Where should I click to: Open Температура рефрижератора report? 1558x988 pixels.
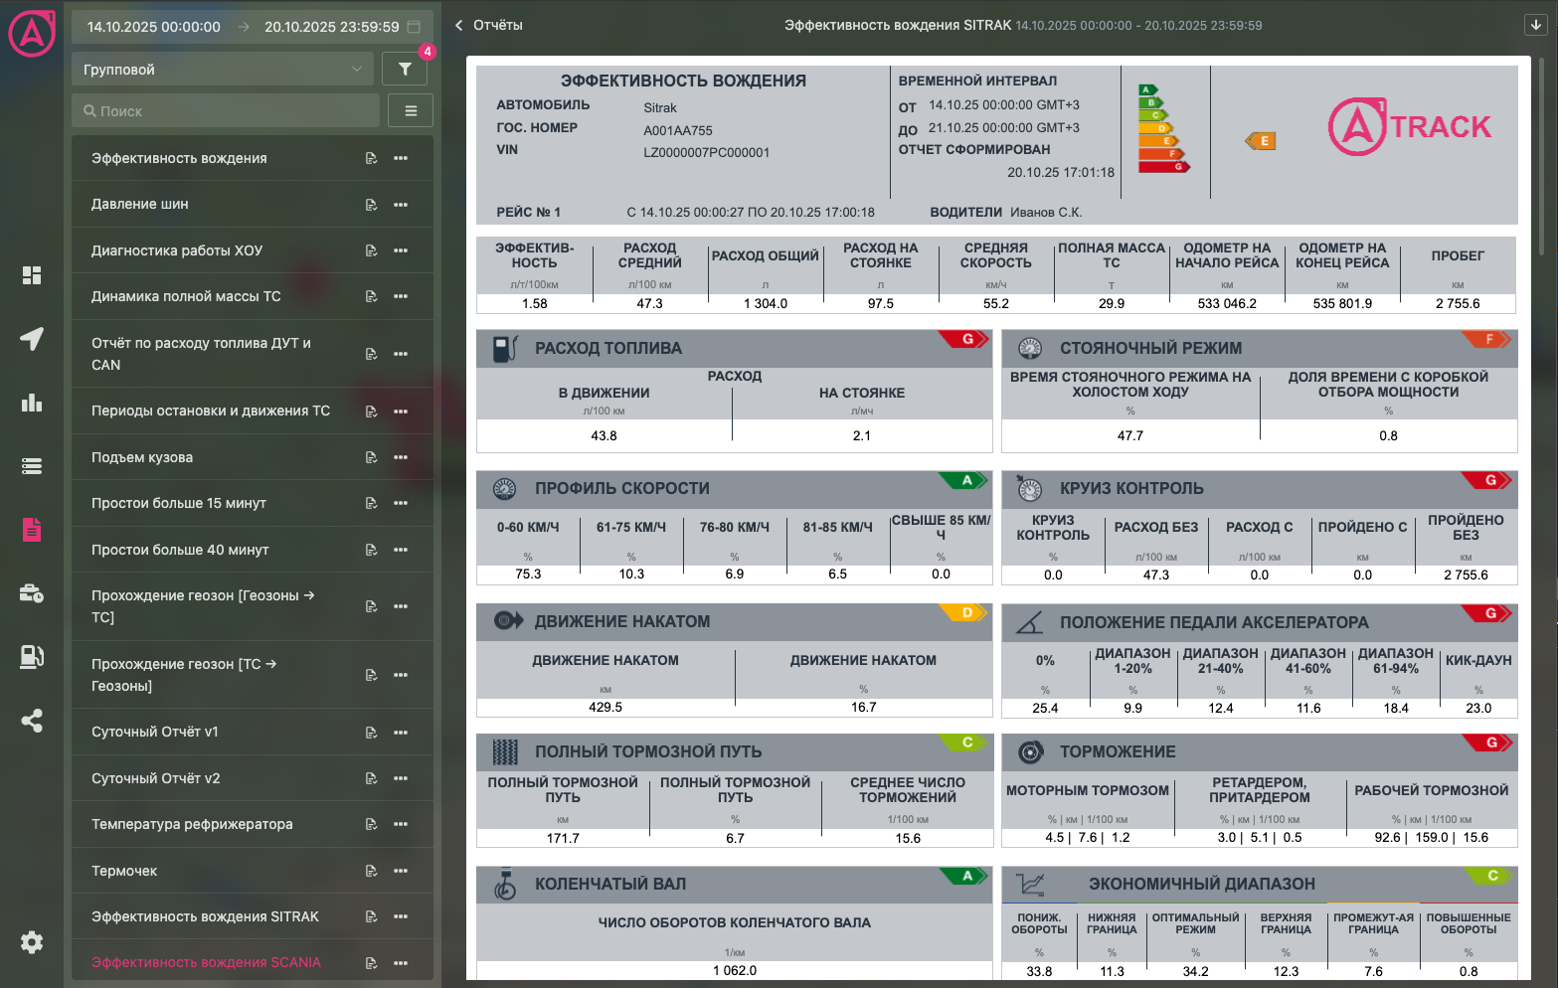[192, 824]
